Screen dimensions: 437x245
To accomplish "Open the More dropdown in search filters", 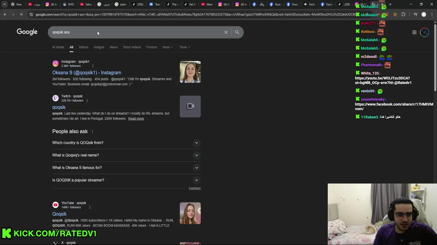I will tap(168, 47).
